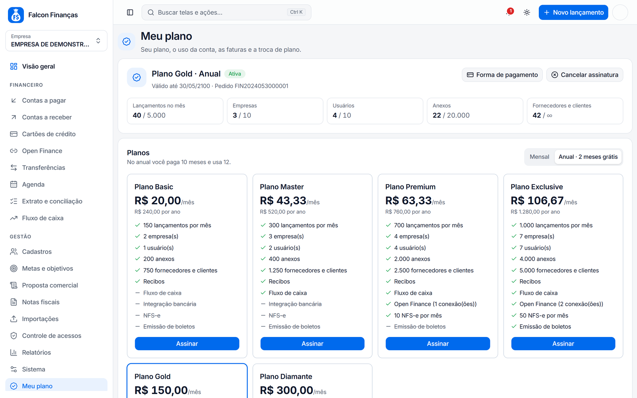637x398 pixels.
Task: Select the Plano Gold card
Action: (187, 381)
